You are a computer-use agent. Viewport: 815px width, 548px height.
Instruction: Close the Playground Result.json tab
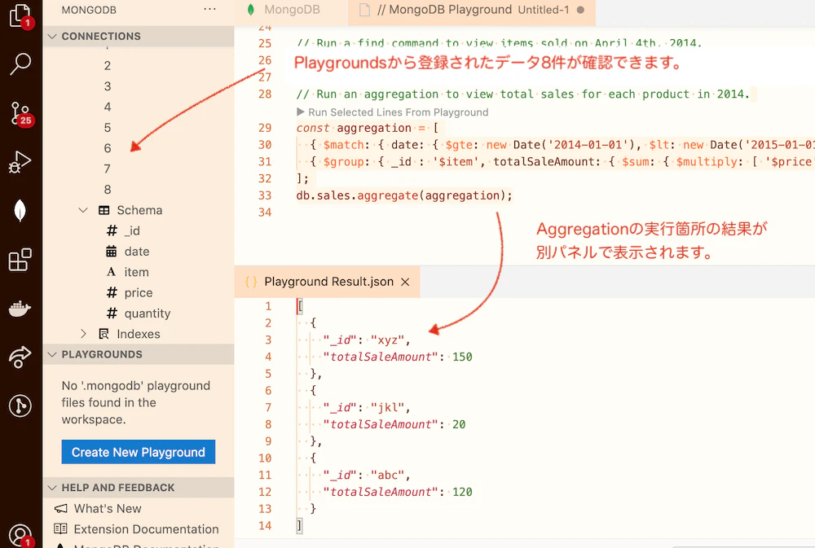point(405,282)
